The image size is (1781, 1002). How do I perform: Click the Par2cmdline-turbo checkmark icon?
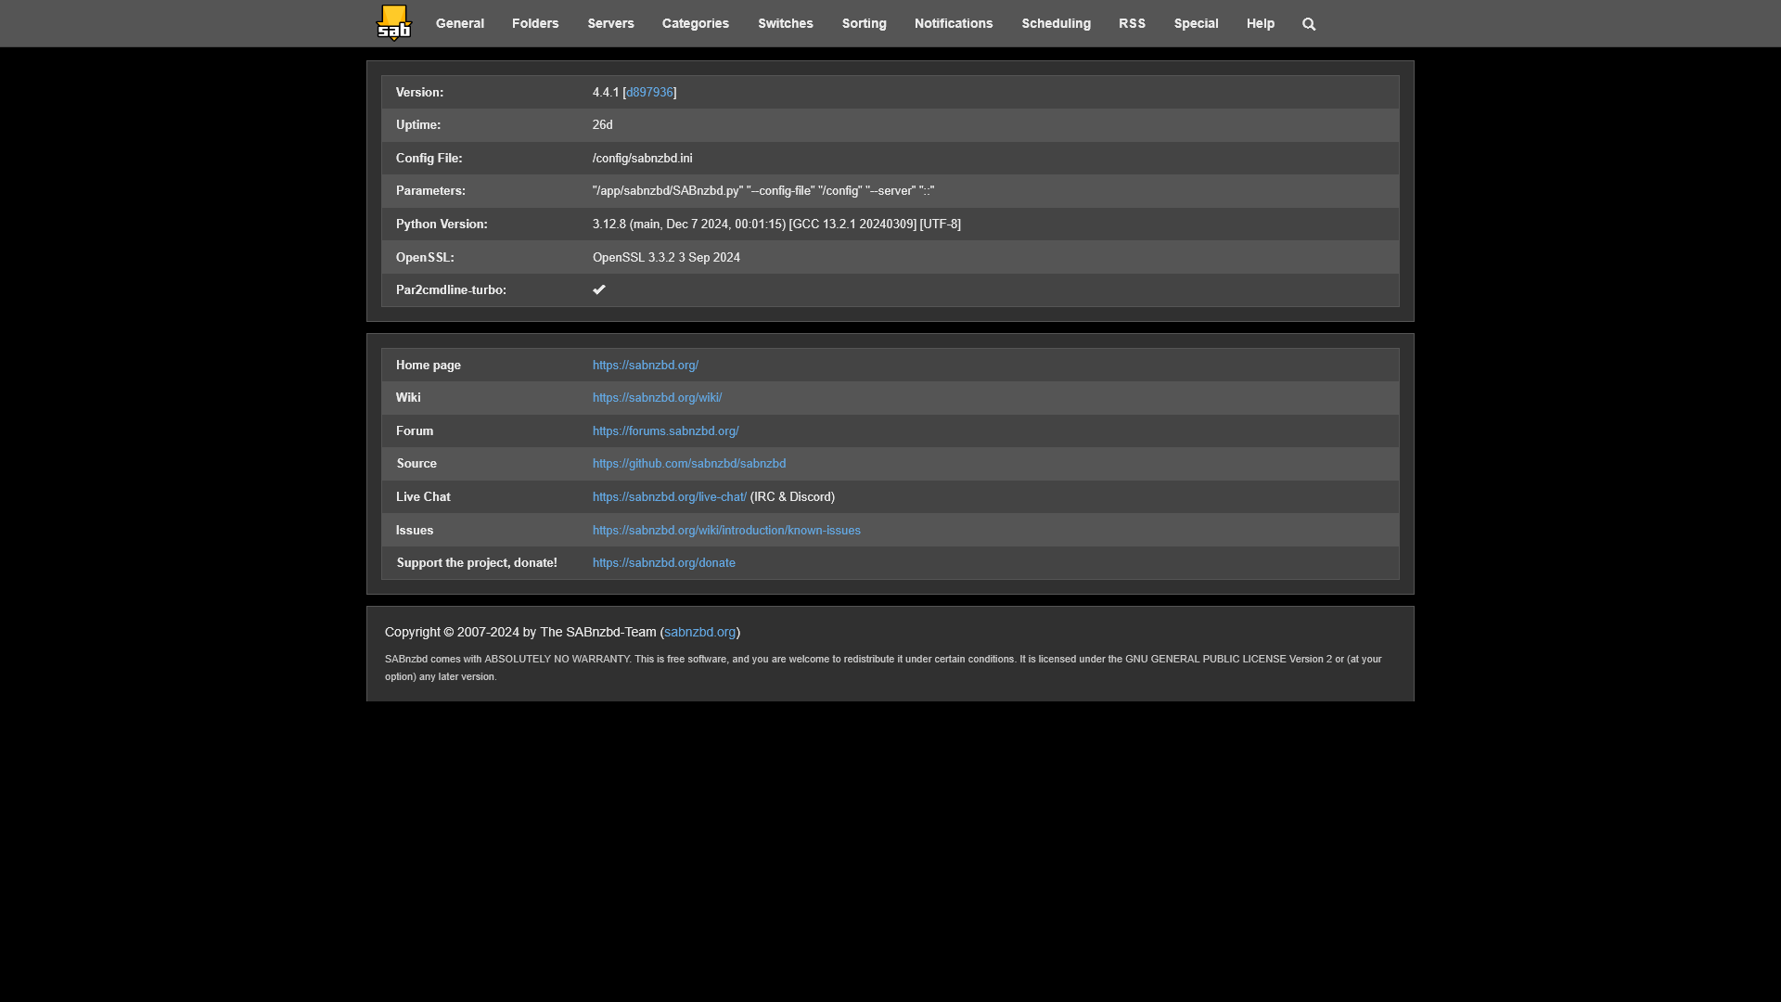(x=599, y=289)
